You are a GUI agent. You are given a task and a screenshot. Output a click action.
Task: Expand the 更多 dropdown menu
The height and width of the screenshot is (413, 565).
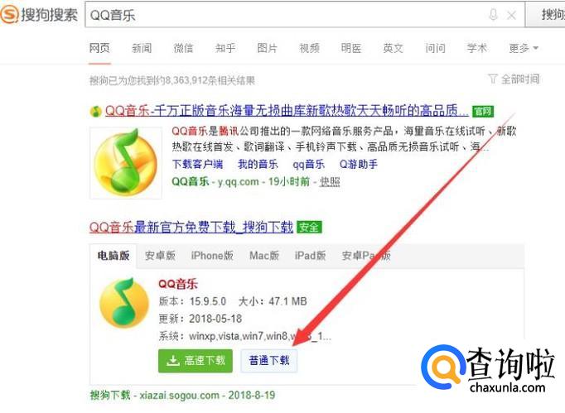524,48
